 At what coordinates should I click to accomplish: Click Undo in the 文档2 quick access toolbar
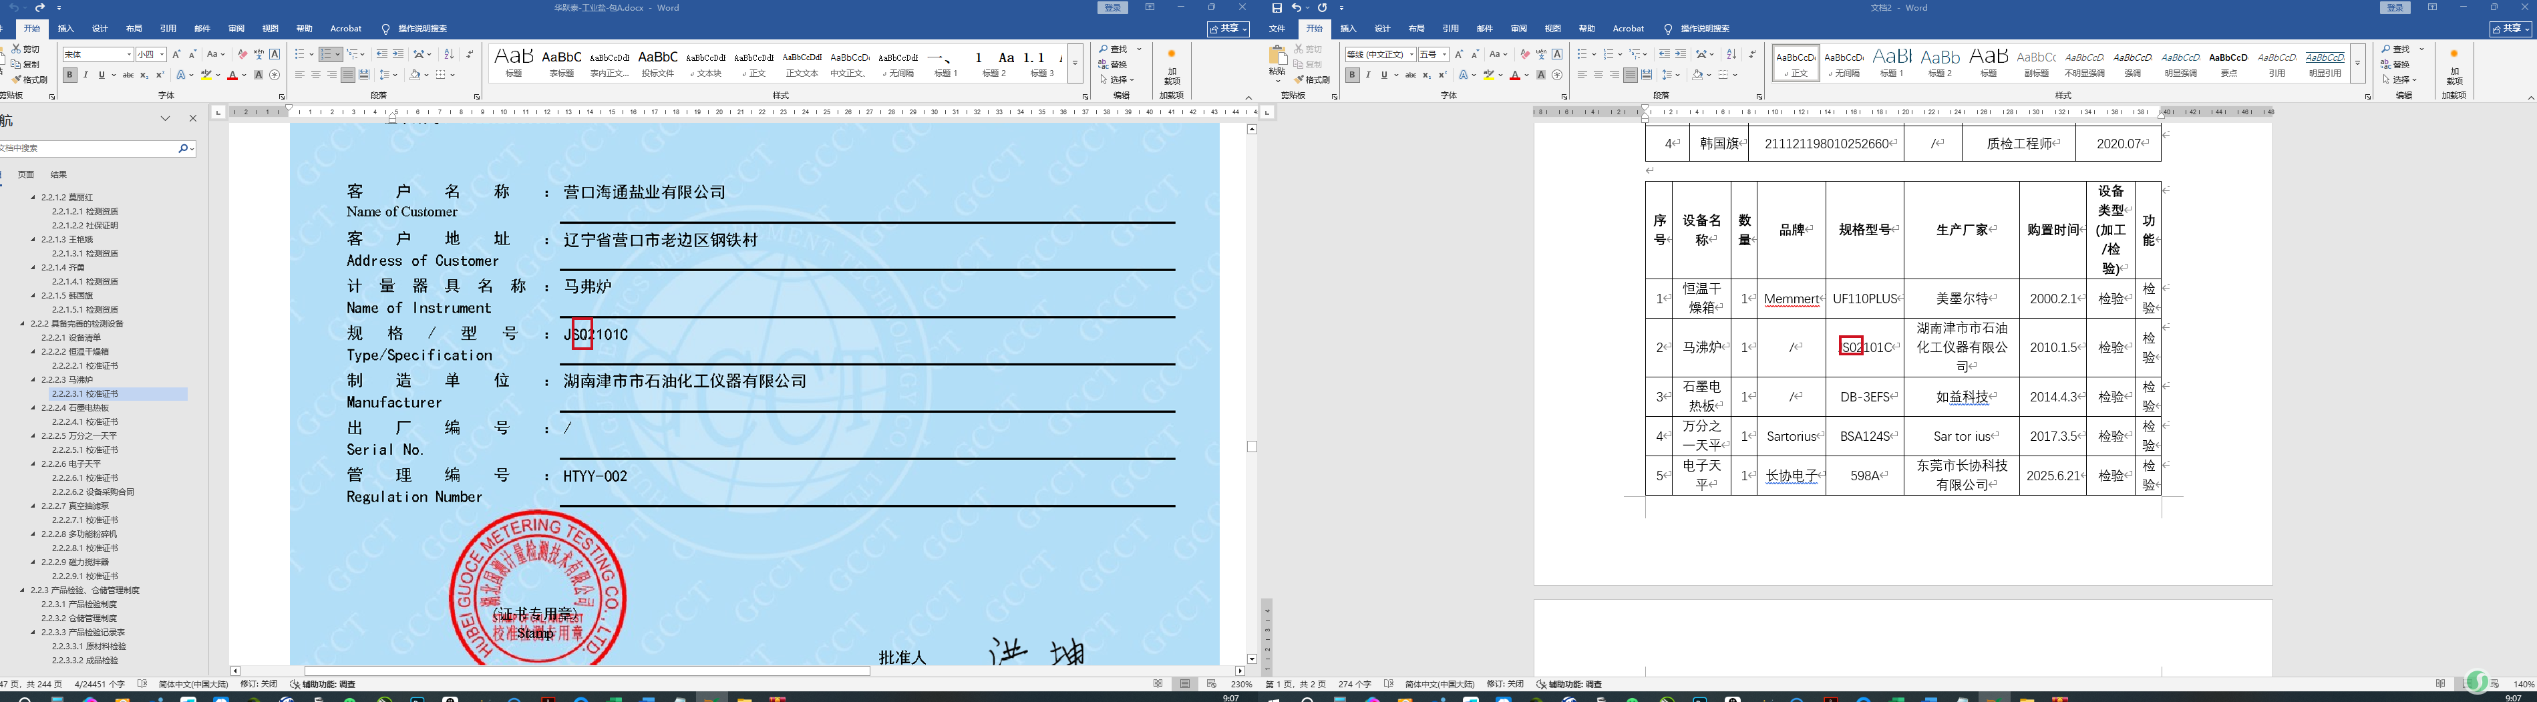click(x=1296, y=8)
